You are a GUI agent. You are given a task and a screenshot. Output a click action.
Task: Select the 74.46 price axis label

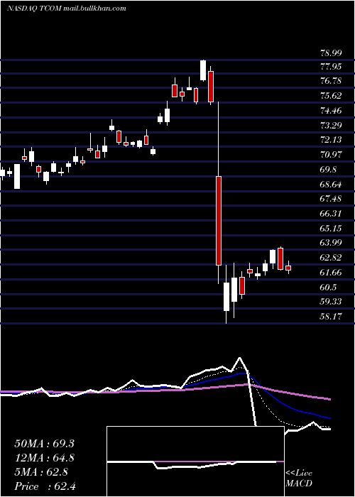coord(332,111)
